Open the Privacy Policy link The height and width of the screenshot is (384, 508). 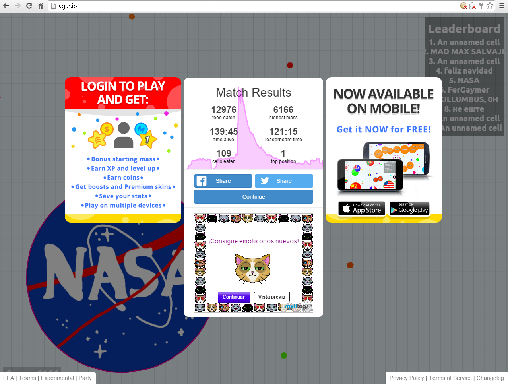(x=407, y=378)
